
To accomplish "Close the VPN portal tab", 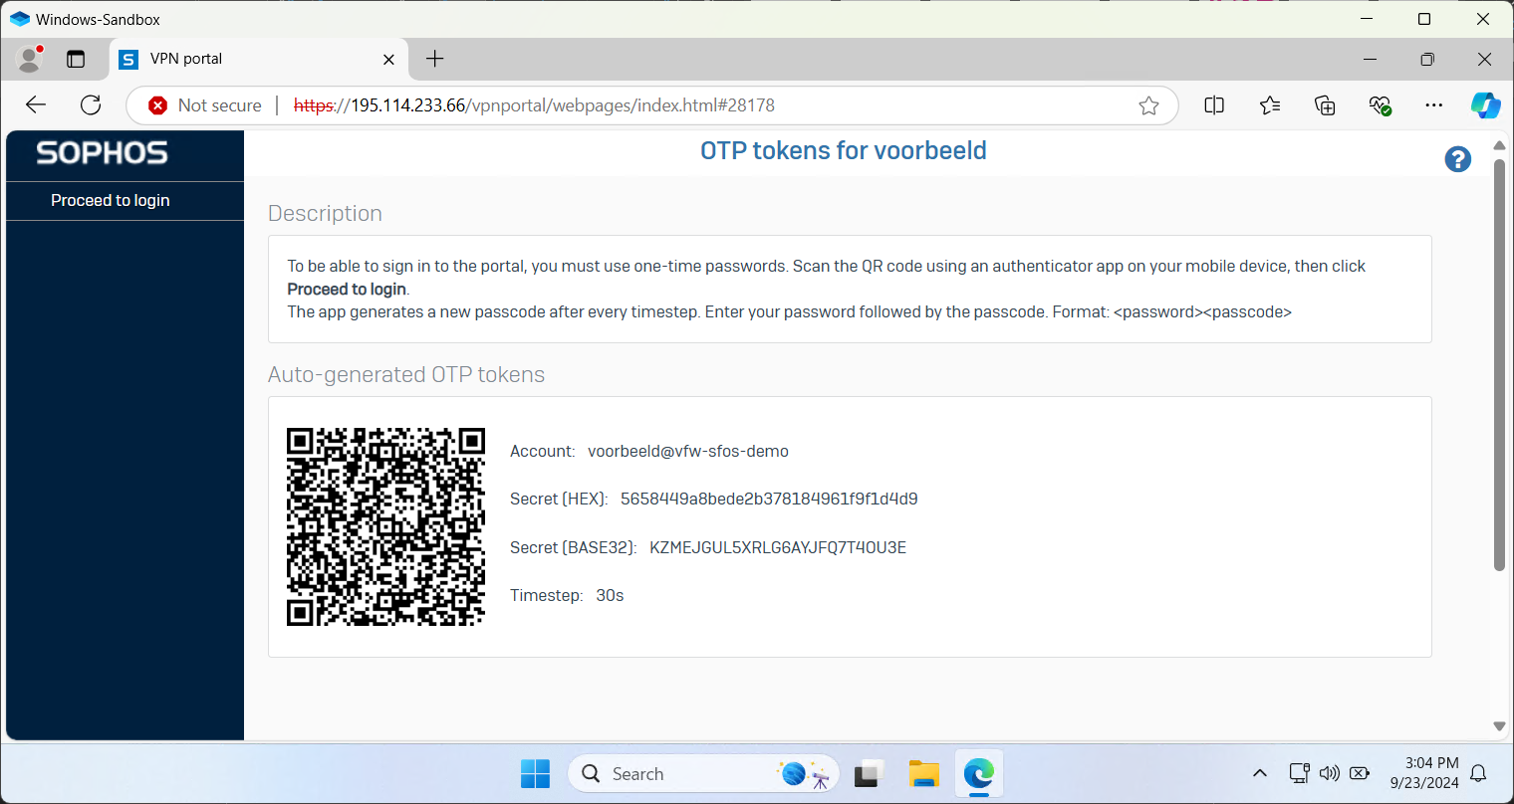I will tap(388, 60).
